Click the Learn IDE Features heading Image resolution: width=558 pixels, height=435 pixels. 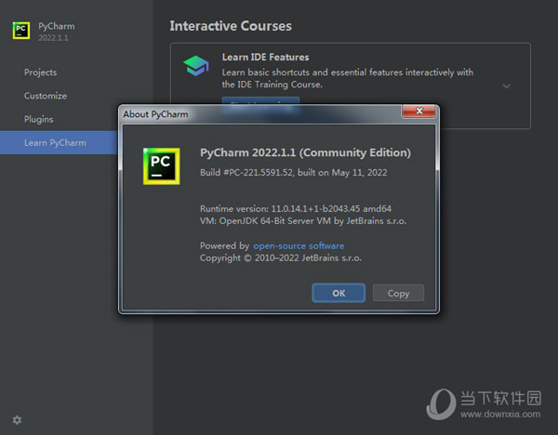pyautogui.click(x=265, y=57)
